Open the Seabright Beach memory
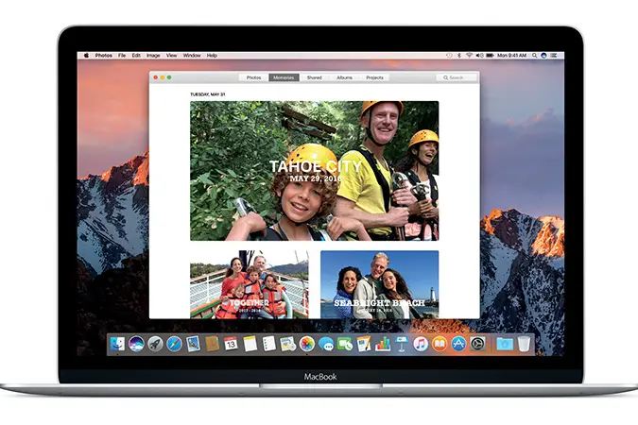Viewport: 638px width, 425px height. coord(379,284)
